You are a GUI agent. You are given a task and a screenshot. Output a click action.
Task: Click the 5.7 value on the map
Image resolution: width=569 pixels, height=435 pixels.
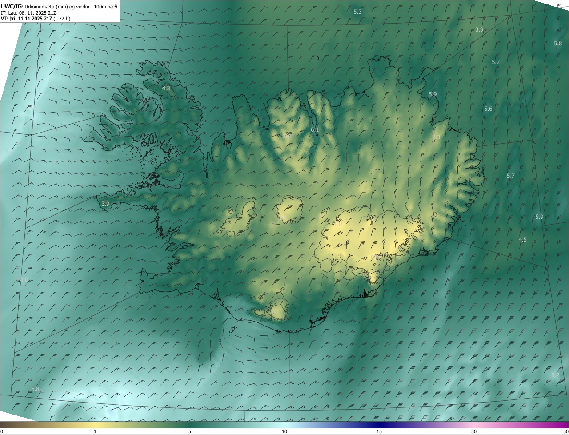pos(510,176)
